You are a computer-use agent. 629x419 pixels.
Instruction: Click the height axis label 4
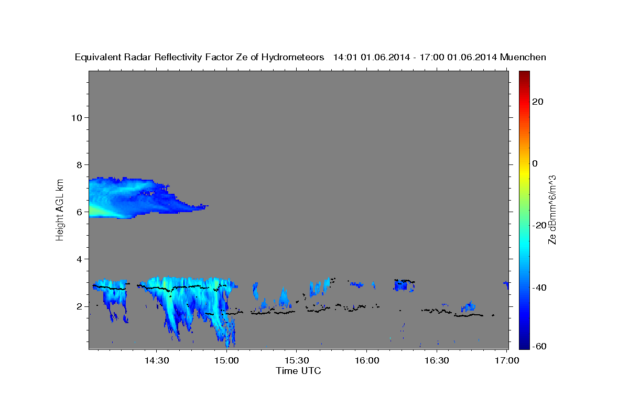click(x=80, y=259)
